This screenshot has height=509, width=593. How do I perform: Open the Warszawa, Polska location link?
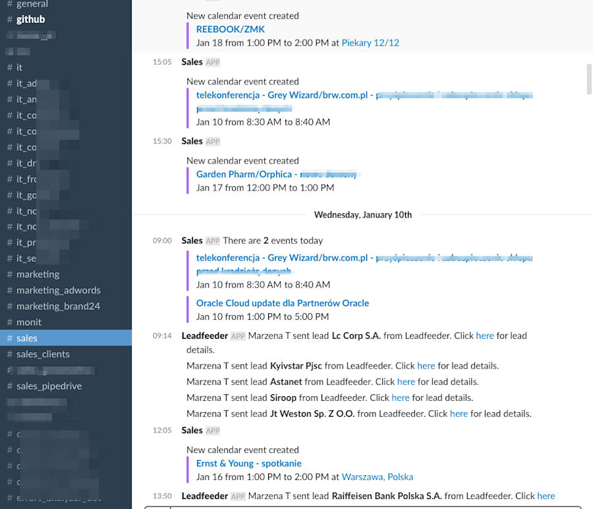377,477
